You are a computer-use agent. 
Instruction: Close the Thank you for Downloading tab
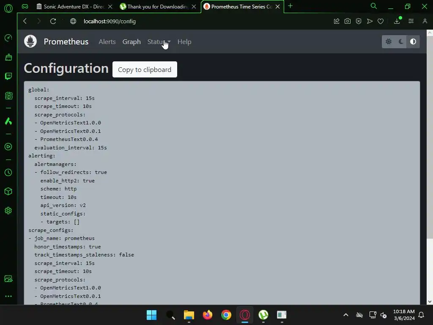194,7
